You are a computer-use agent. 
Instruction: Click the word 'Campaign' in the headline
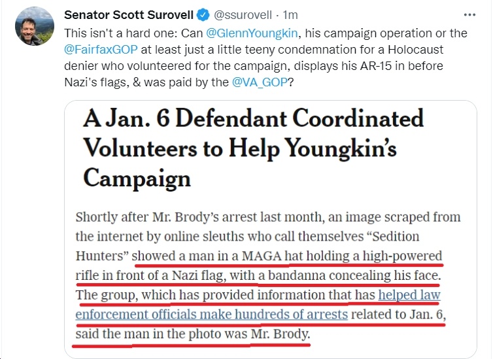click(137, 178)
